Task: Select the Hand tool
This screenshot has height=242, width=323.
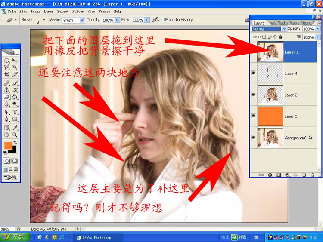Action: tap(6, 135)
